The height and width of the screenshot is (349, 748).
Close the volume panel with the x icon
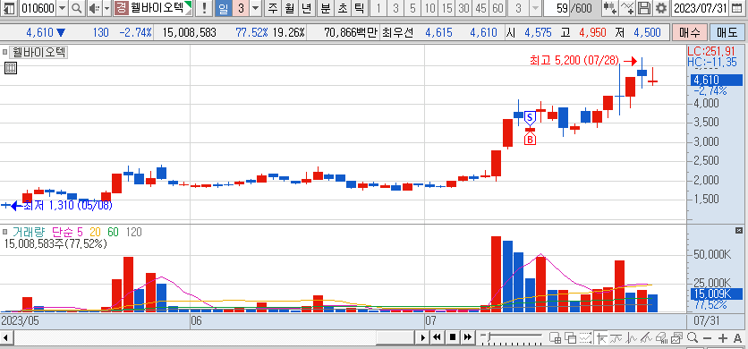point(739,231)
